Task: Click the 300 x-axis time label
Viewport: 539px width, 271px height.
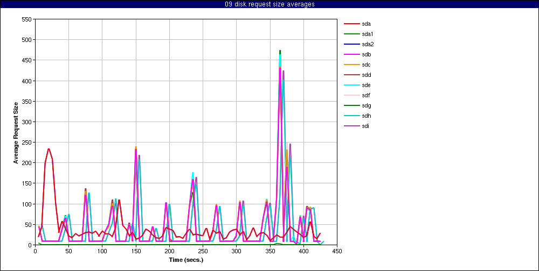Action: point(236,251)
